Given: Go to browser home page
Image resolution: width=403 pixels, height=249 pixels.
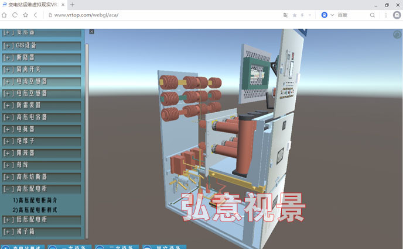Looking at the screenshot, I should click(x=4, y=15).
